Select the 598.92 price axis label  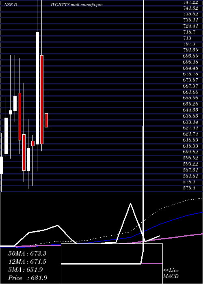(190, 158)
